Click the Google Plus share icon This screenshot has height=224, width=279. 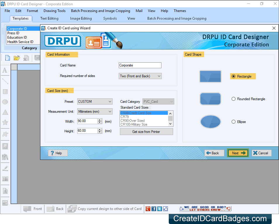[148, 209]
